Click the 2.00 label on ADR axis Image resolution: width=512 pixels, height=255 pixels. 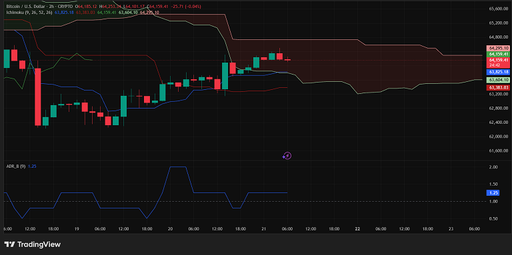tap(493, 167)
